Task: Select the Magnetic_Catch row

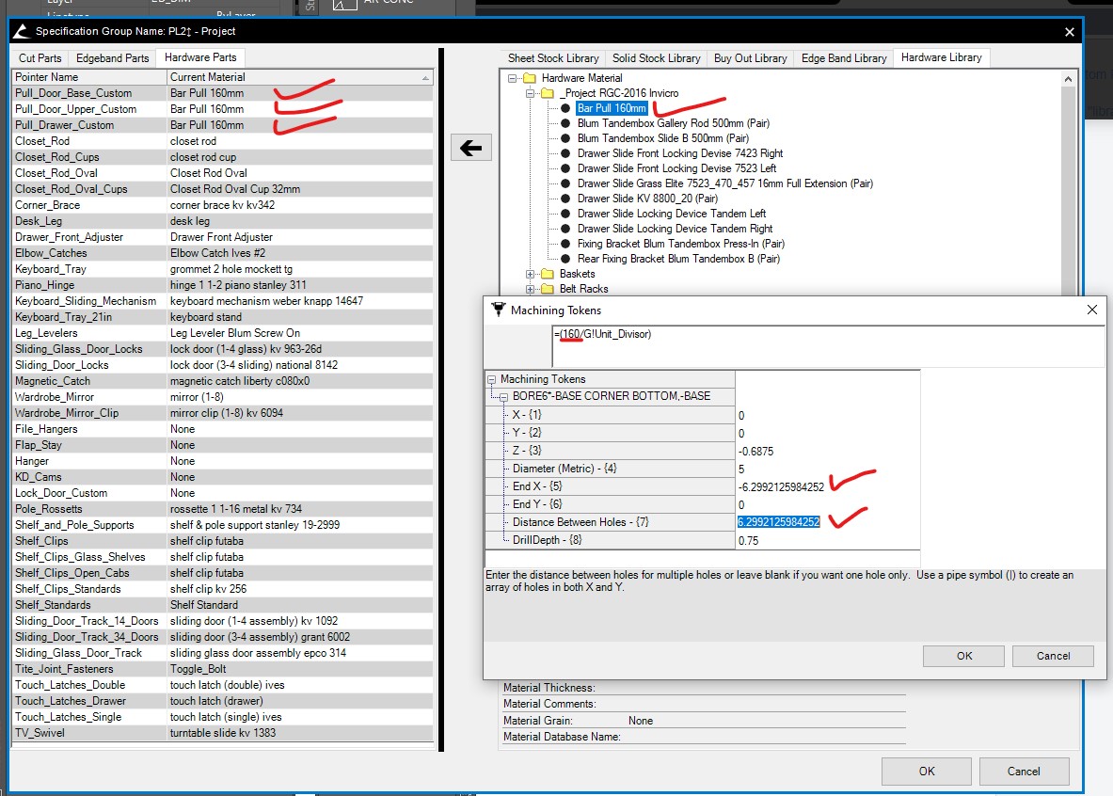Action: point(223,381)
